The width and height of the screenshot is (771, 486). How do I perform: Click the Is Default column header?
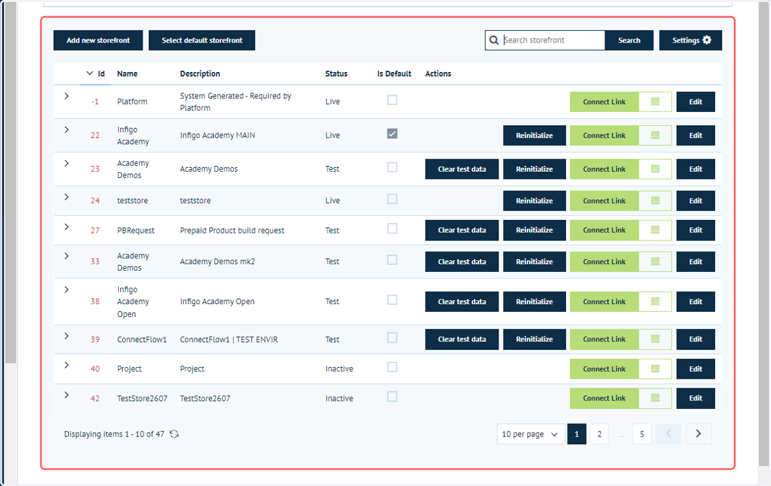tap(394, 74)
